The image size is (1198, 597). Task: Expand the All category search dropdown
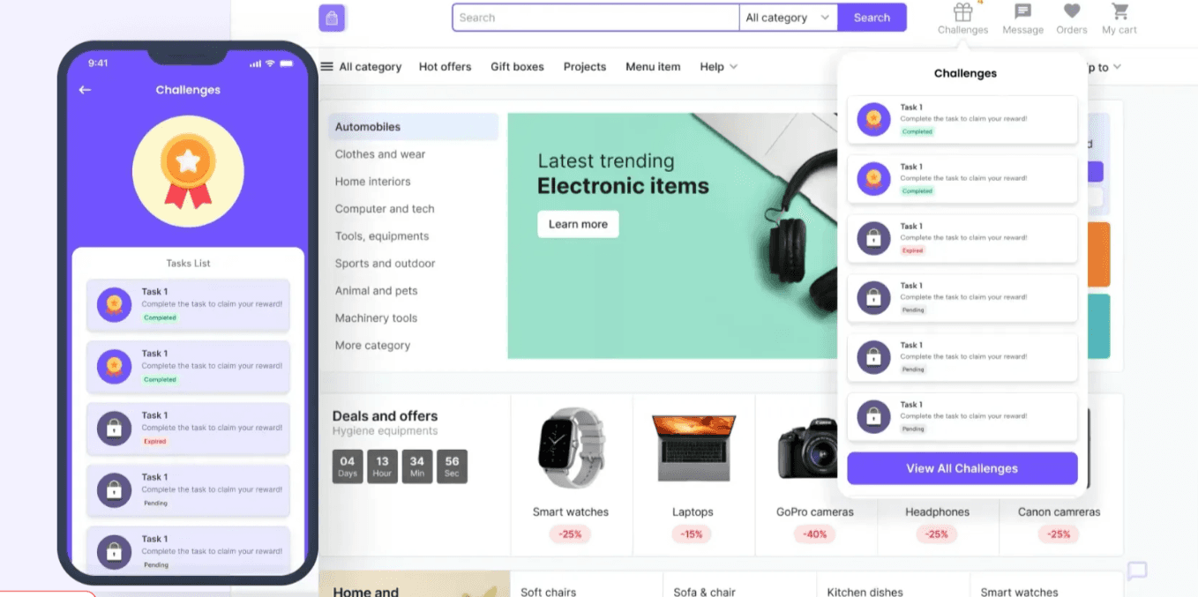(788, 18)
